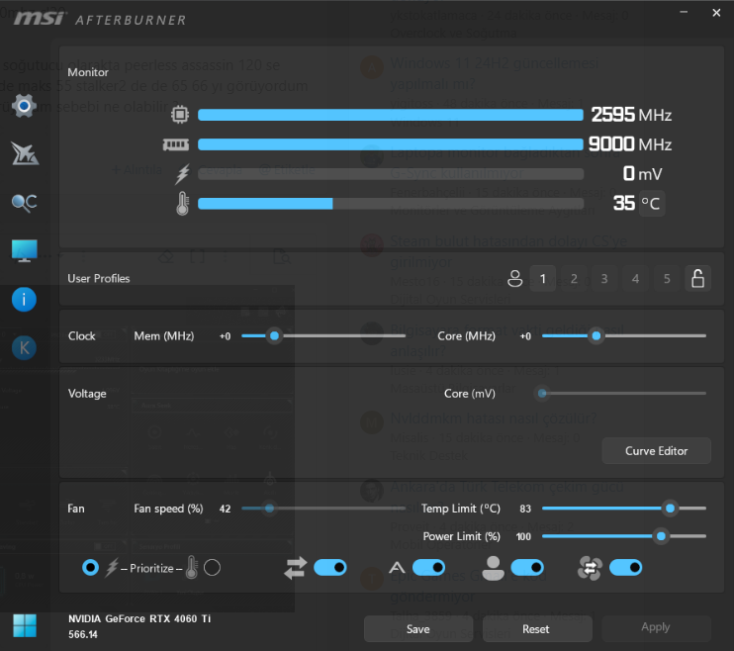Viewport: 734px width, 651px height.
Task: Close the Afterburner window
Action: [x=716, y=13]
